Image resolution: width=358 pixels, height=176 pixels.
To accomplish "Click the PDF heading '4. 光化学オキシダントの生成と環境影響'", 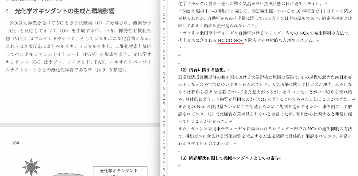I will pos(60,11).
